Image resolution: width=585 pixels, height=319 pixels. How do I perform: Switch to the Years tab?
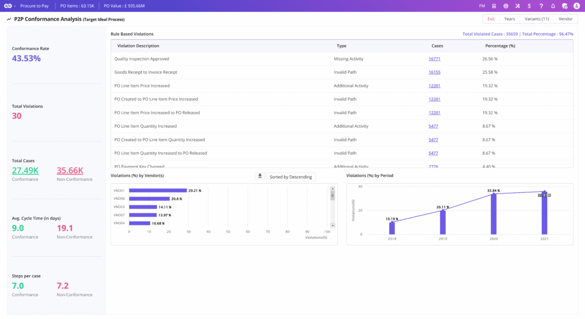point(509,19)
